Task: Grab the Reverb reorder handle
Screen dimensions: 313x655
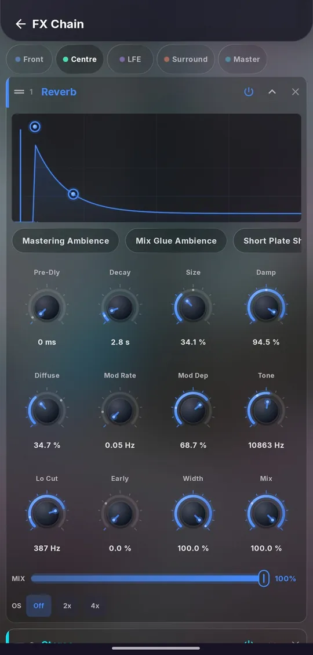Action: coord(19,92)
